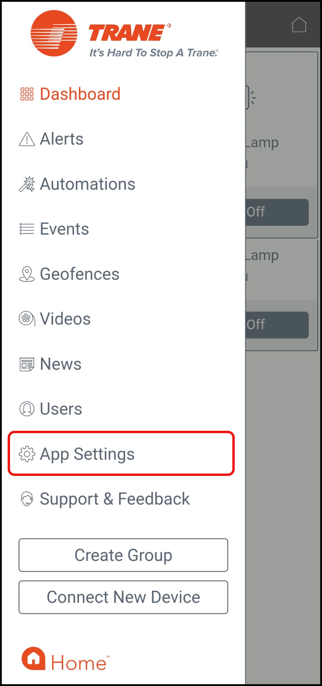
Task: Click the Trane logo at top
Action: (x=124, y=34)
